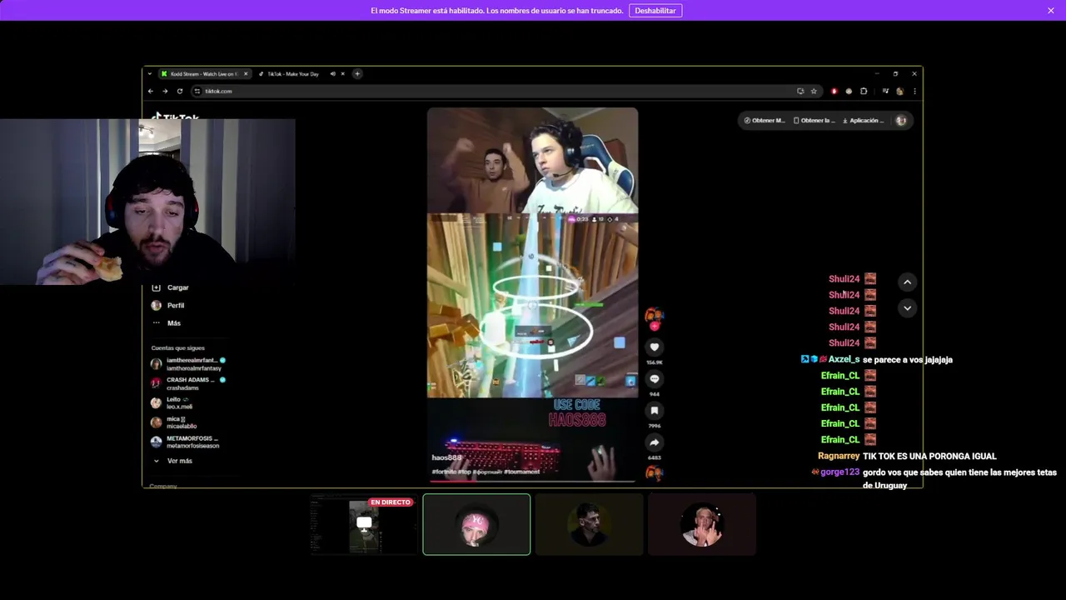Click the Obtener la... app button

[814, 121]
